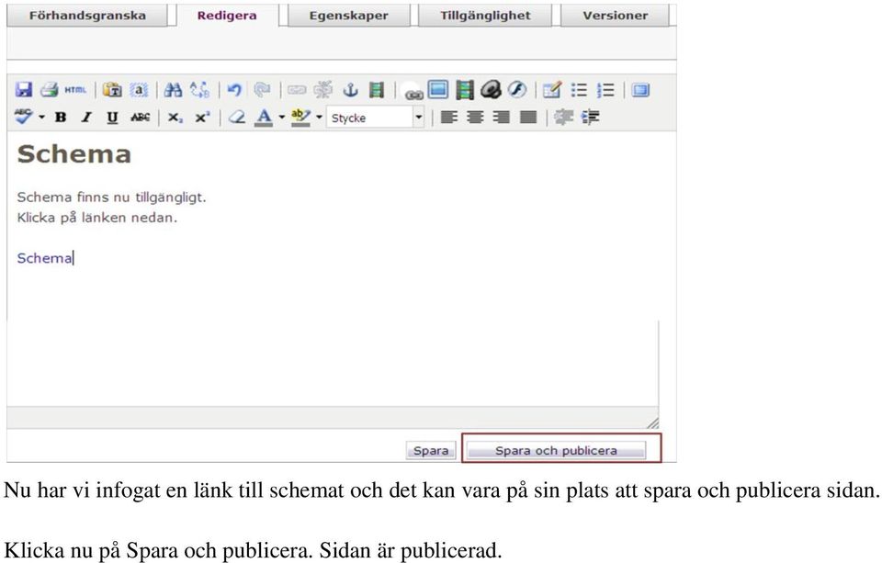Click the Insert link chain icon
This screenshot has width=882, height=563.
297,90
